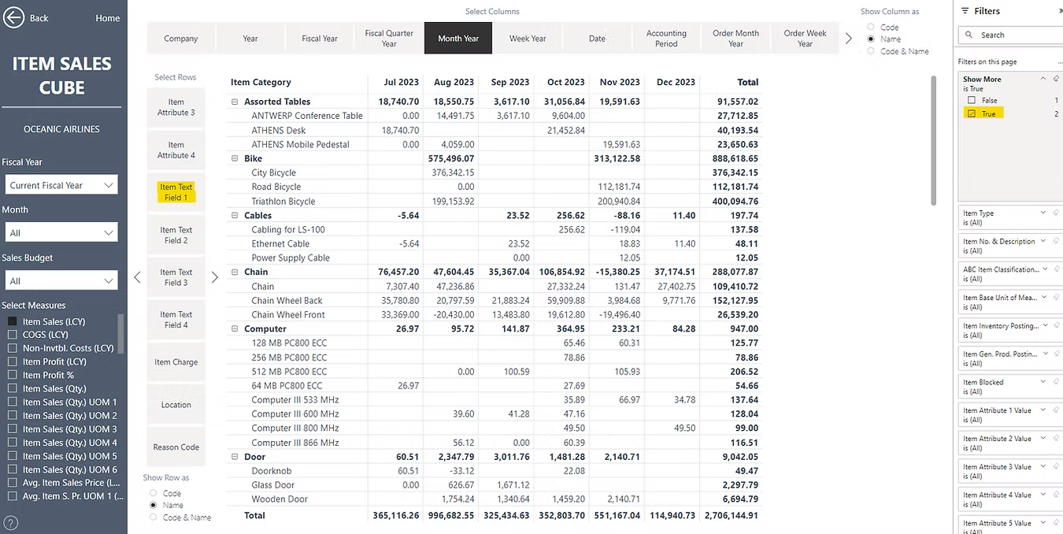Switch columns to Fiscal Quarter Year
The height and width of the screenshot is (534, 1063).
[389, 39]
